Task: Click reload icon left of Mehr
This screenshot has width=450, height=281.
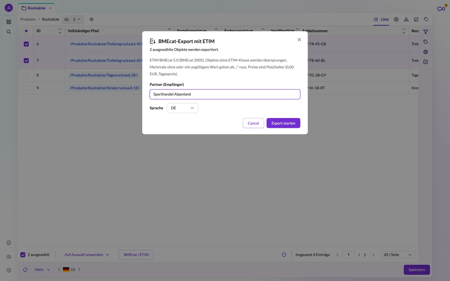Action: coord(25,270)
